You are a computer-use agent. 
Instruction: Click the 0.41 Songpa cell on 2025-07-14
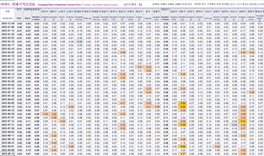(x=242, y=121)
